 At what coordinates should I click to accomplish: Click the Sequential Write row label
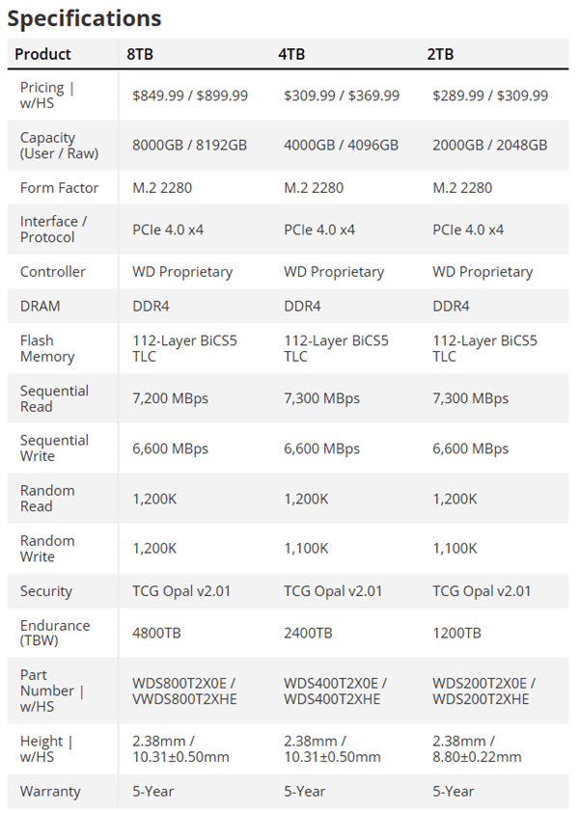(53, 448)
